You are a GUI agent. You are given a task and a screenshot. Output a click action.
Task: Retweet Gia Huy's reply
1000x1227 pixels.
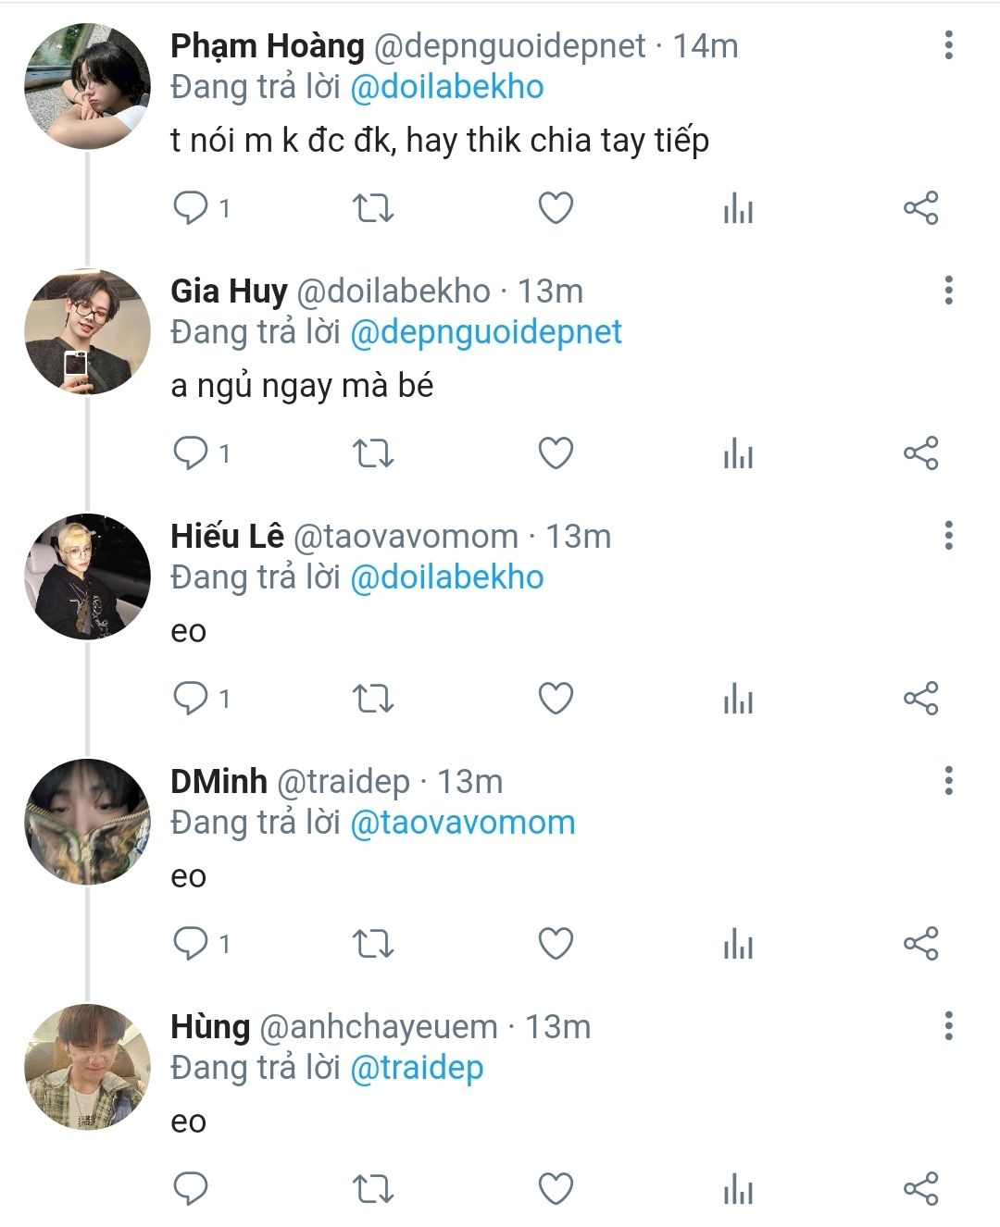click(373, 453)
